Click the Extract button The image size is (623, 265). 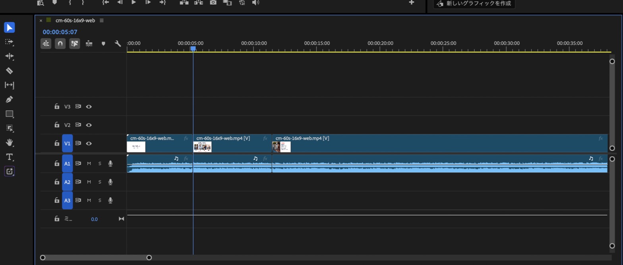(199, 2)
